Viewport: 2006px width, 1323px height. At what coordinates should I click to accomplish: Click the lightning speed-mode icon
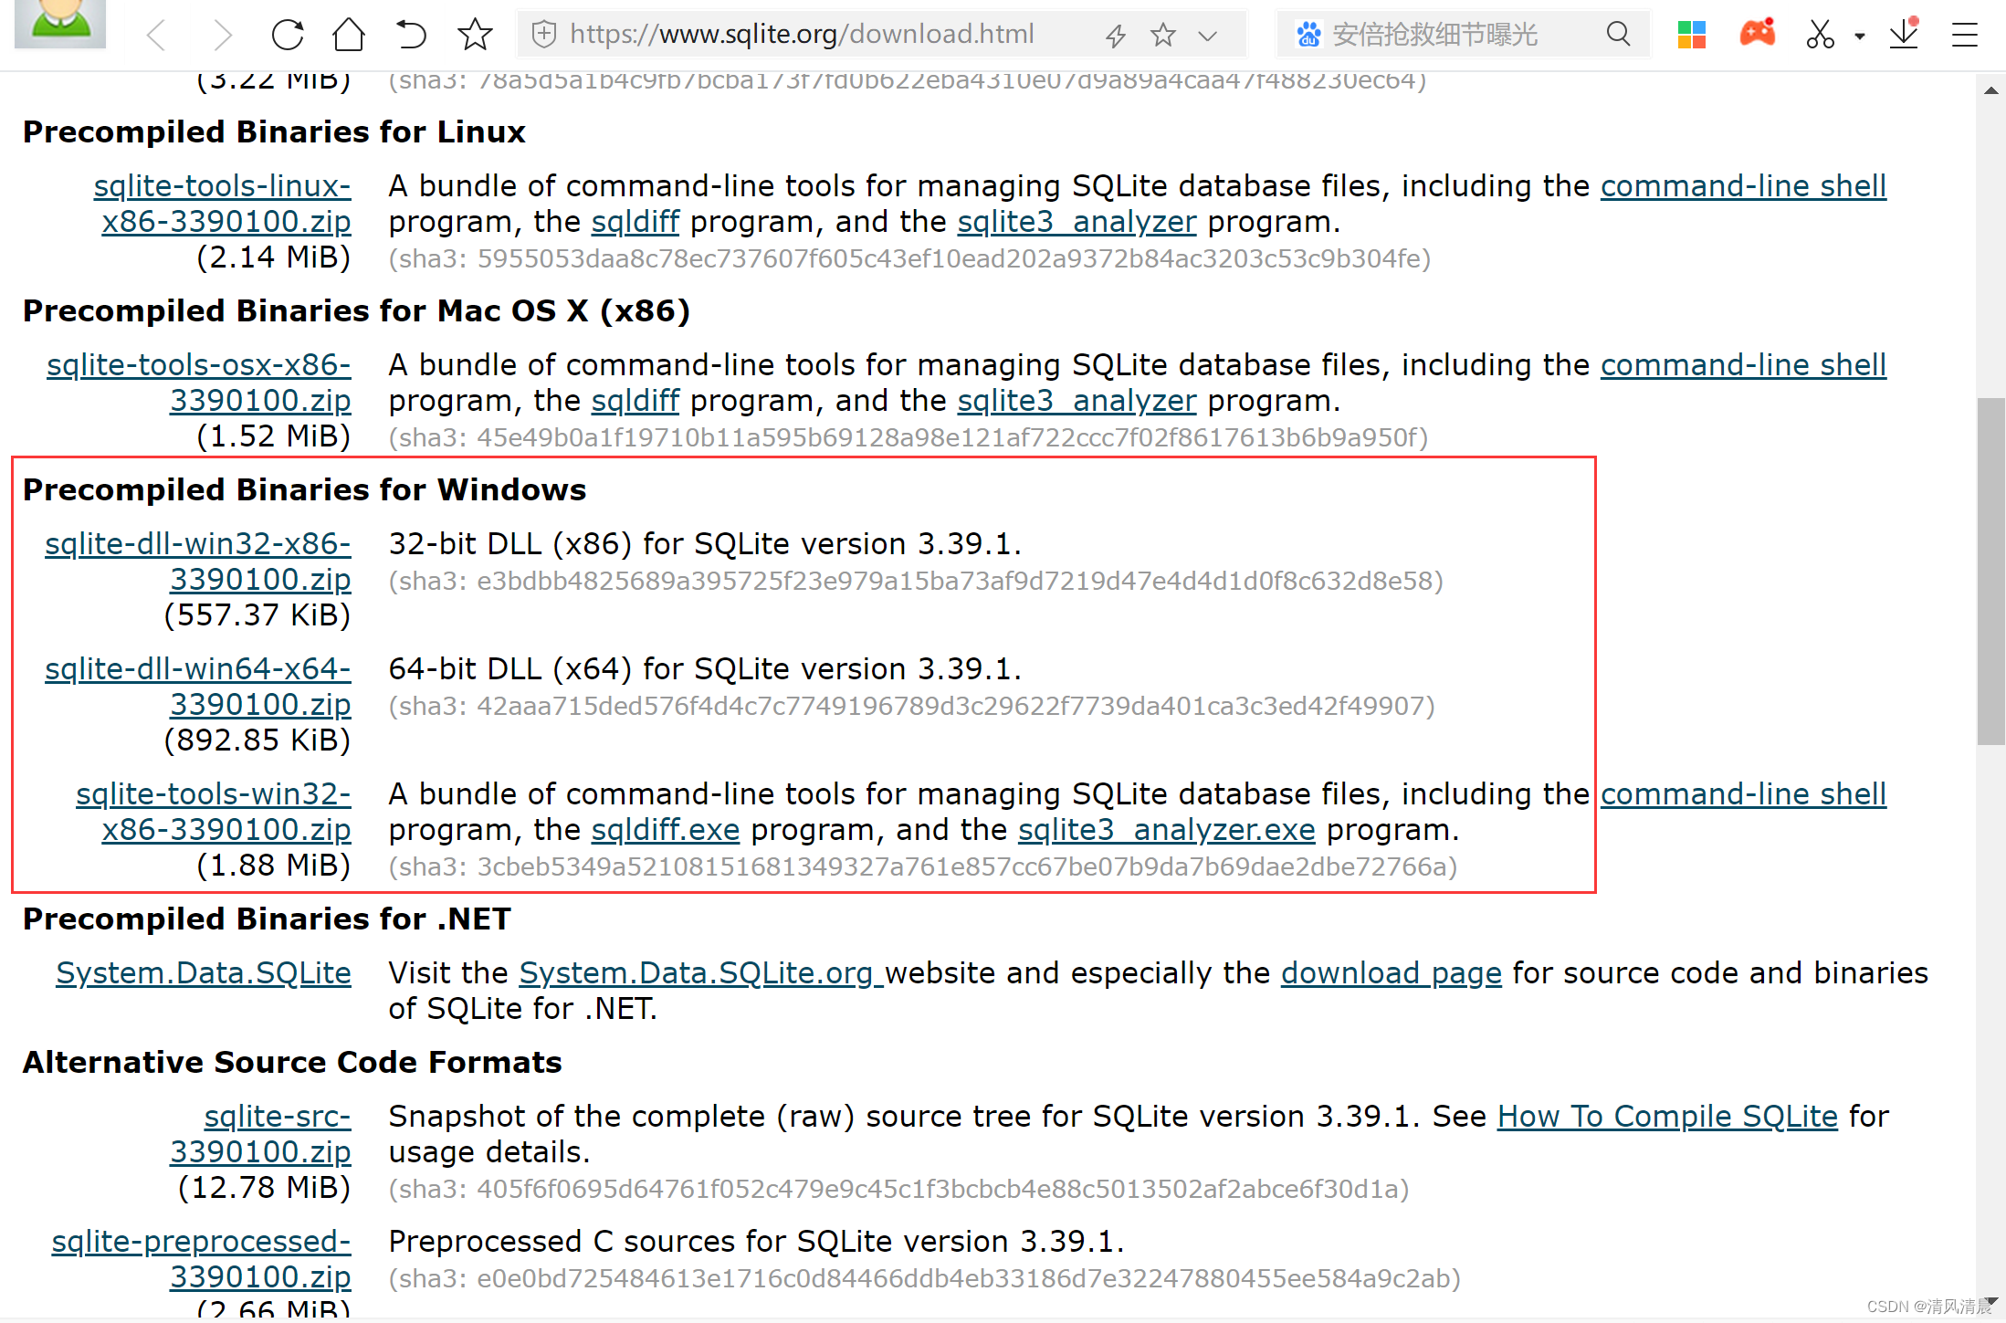1115,36
